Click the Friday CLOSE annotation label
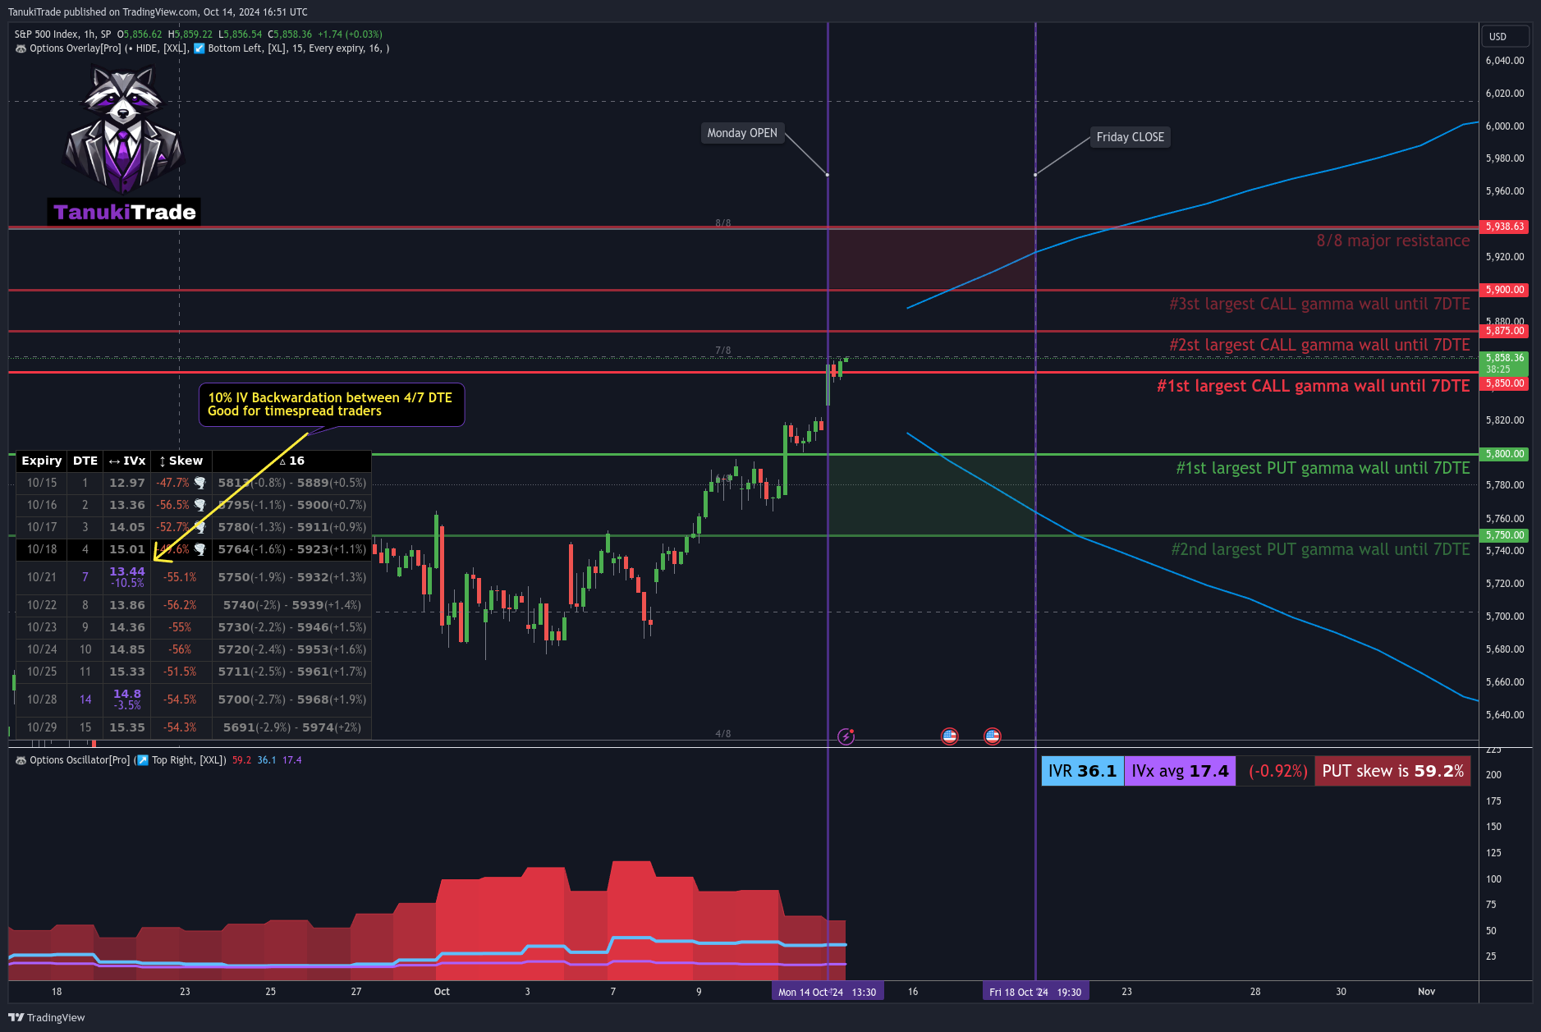1541x1032 pixels. (1130, 137)
